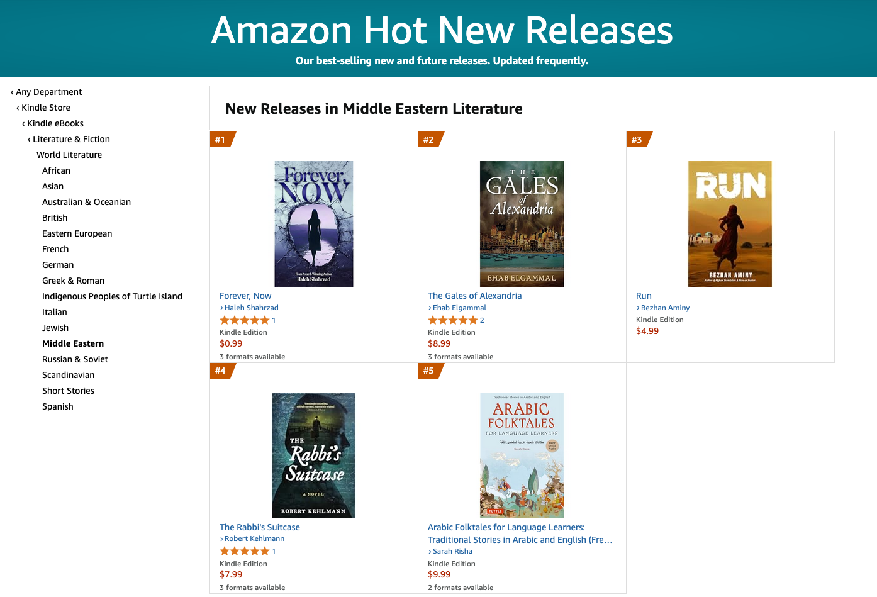The width and height of the screenshot is (877, 597).
Task: Navigate up to Kindle Store
Action: (45, 108)
